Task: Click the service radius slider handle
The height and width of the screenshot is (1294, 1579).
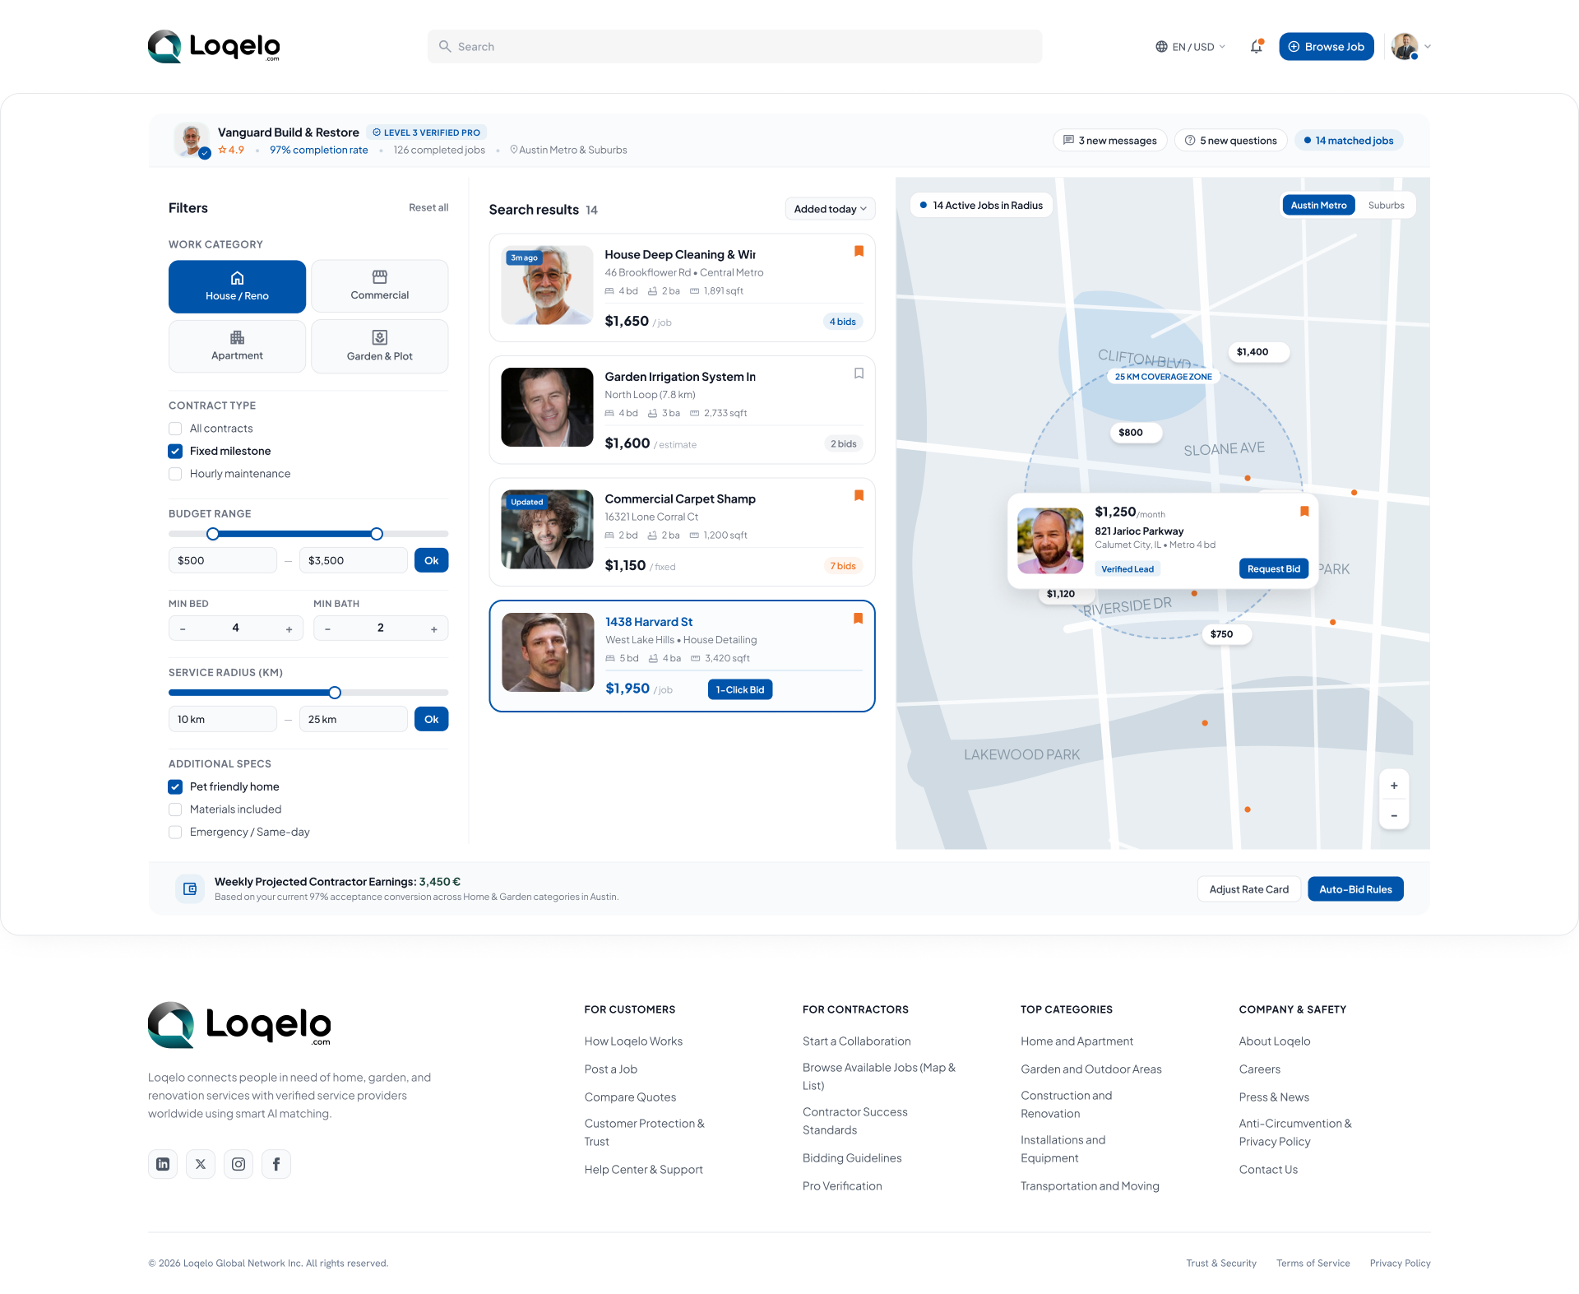Action: [x=335, y=693]
